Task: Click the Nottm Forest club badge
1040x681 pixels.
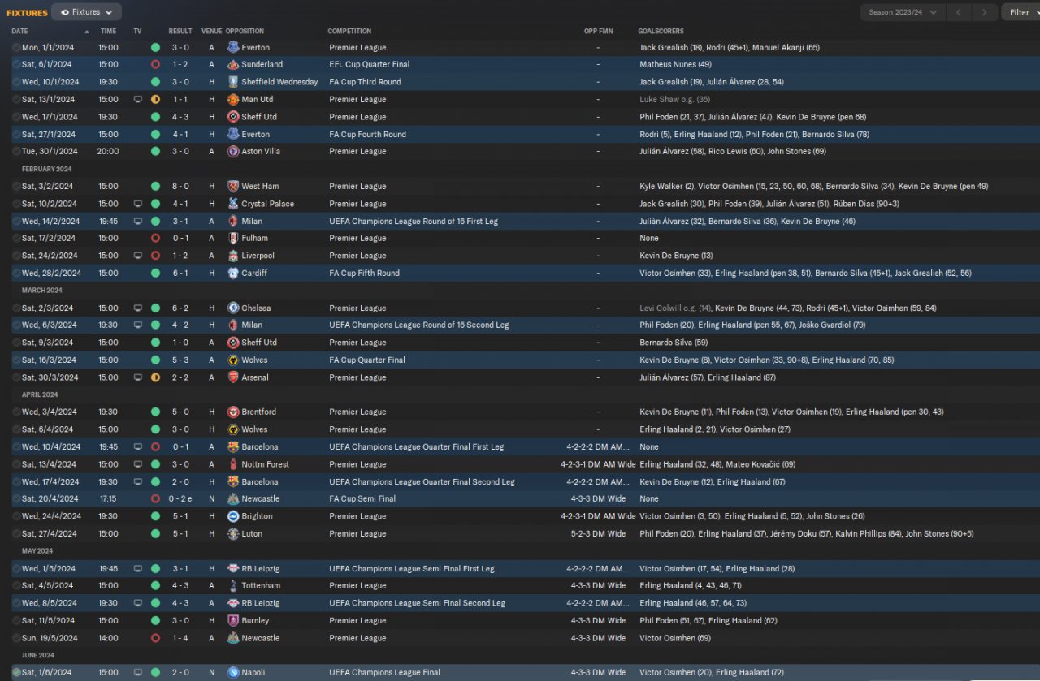Action: click(233, 464)
